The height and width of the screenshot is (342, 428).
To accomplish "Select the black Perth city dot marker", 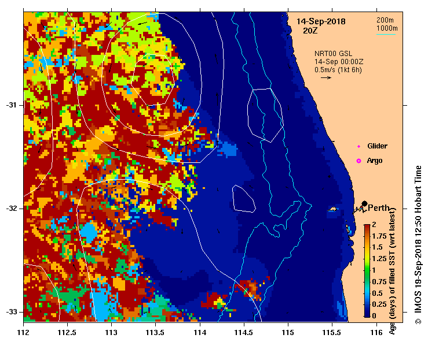I will pyautogui.click(x=364, y=203).
